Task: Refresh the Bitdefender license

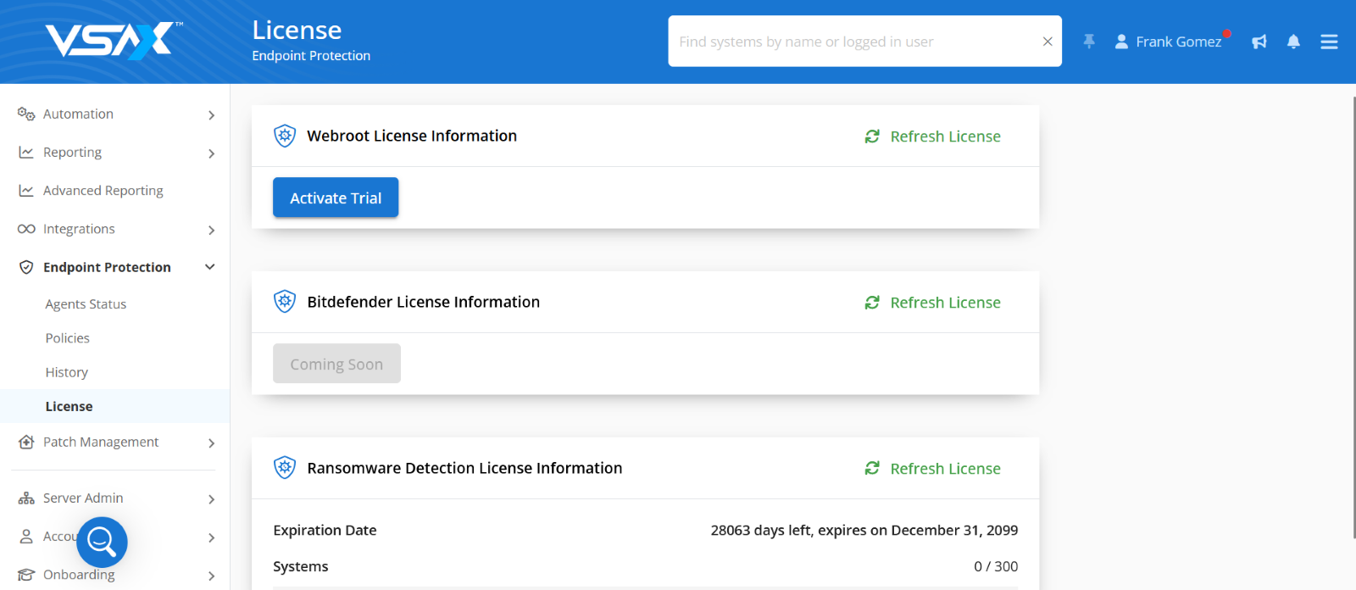Action: pyautogui.click(x=933, y=303)
